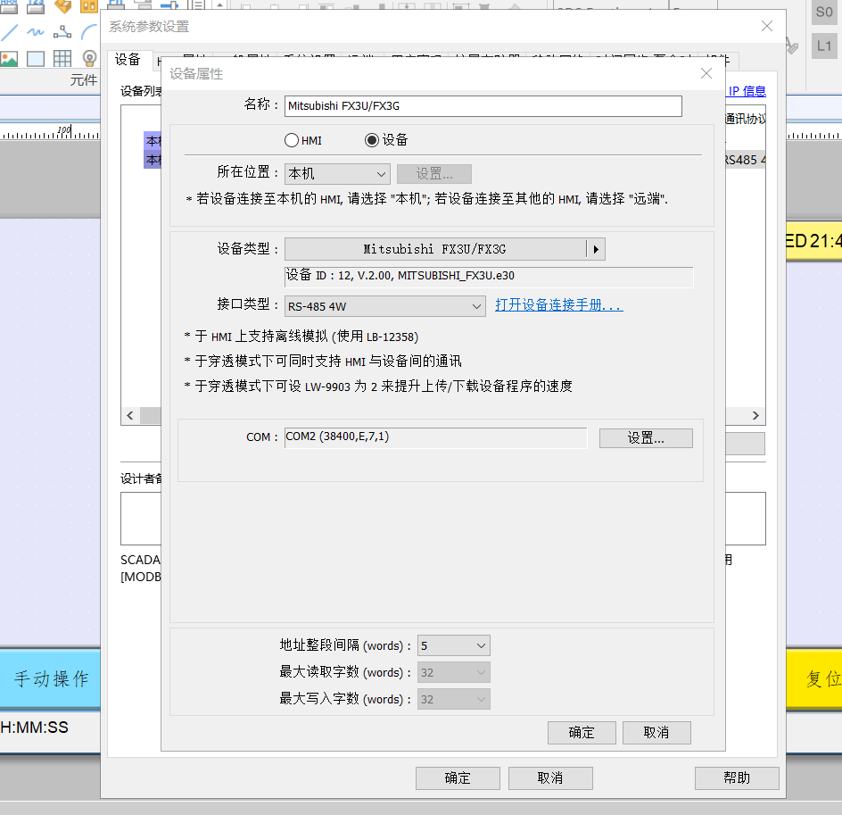
Task: Click the picture object icon
Action: coord(10,59)
